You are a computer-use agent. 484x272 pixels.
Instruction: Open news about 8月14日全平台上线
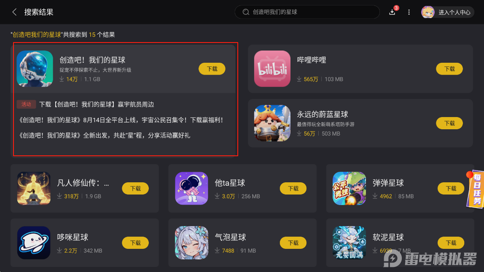click(x=121, y=120)
